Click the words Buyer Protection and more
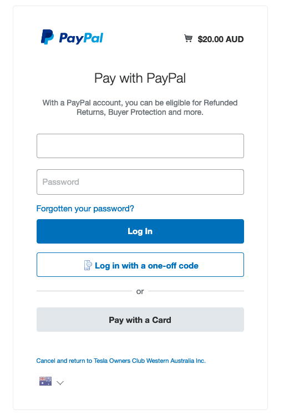This screenshot has height=415, width=284. 156,112
